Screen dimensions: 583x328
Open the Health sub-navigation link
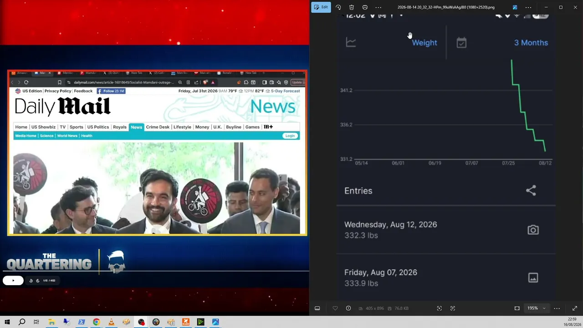[87, 136]
